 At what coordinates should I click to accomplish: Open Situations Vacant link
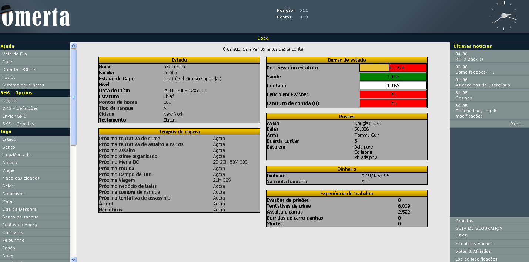[x=473, y=244]
